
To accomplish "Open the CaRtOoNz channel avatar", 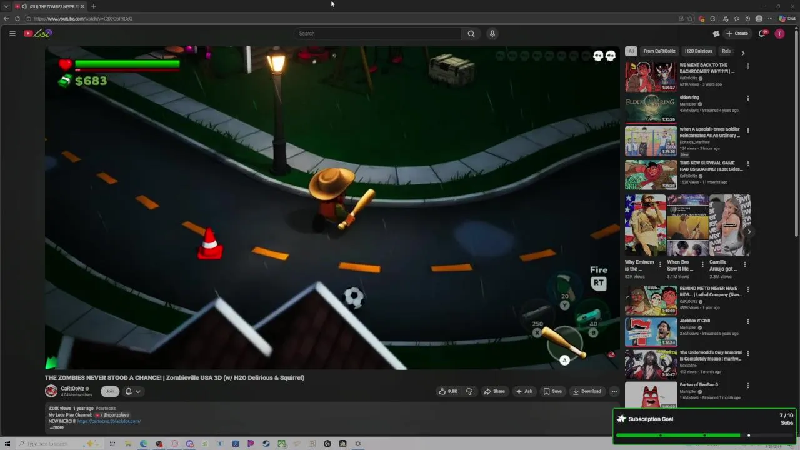I will point(51,391).
